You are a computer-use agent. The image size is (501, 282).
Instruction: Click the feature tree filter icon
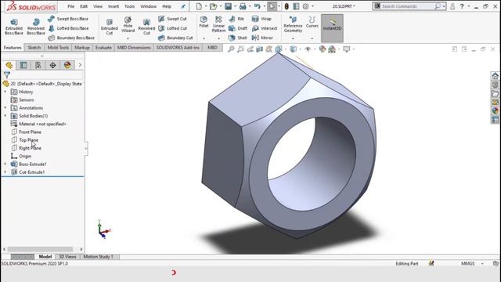click(7, 75)
